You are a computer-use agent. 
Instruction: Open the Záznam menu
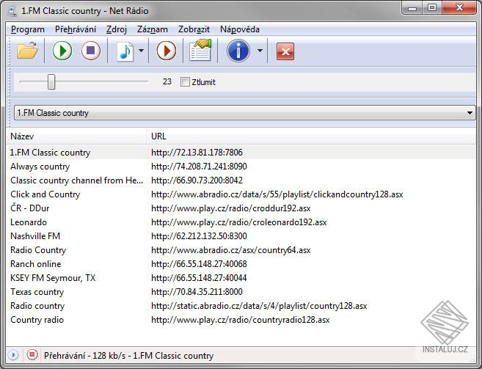[153, 29]
